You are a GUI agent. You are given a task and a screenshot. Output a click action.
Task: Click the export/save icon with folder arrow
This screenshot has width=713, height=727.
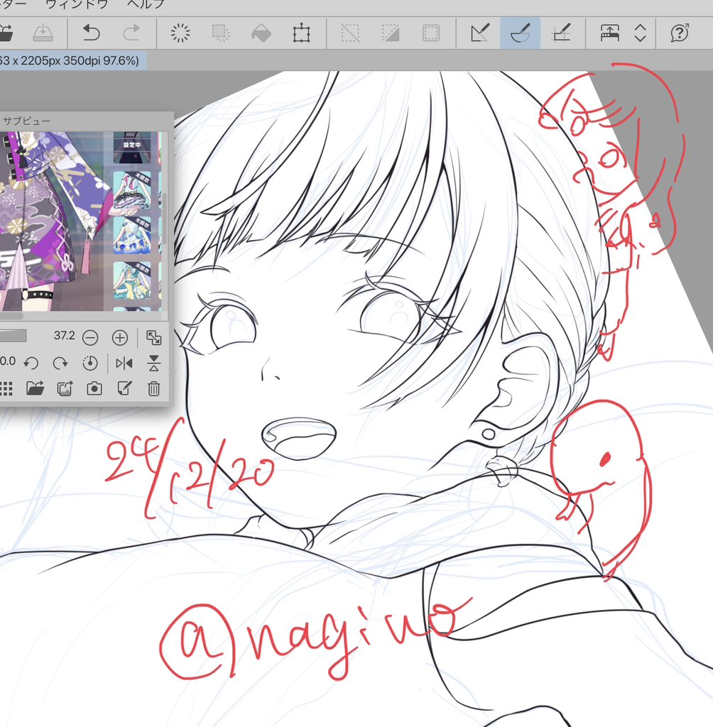point(6,33)
